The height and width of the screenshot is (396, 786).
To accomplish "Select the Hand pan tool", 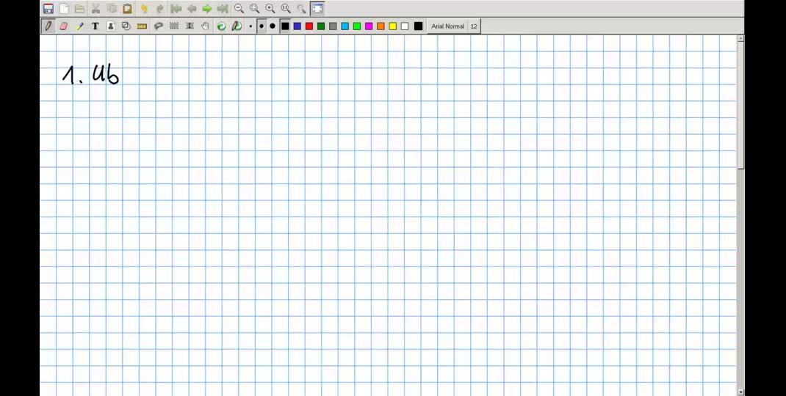I will click(x=205, y=26).
